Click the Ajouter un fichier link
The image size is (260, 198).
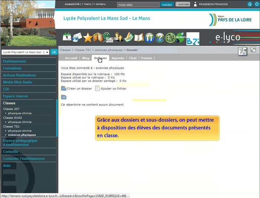click(x=113, y=88)
